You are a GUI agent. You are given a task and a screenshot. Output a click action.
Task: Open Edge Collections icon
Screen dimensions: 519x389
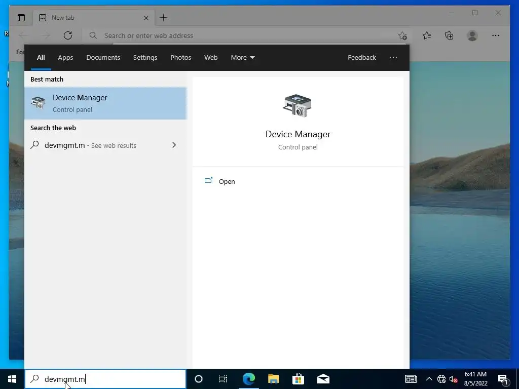449,35
